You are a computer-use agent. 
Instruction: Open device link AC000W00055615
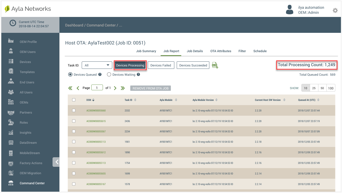tap(96, 121)
